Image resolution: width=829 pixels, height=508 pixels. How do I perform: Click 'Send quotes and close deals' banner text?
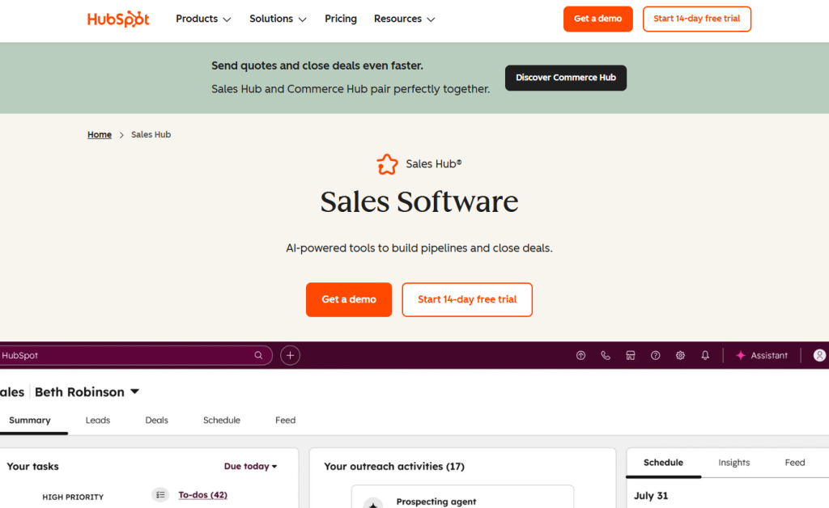(x=317, y=66)
